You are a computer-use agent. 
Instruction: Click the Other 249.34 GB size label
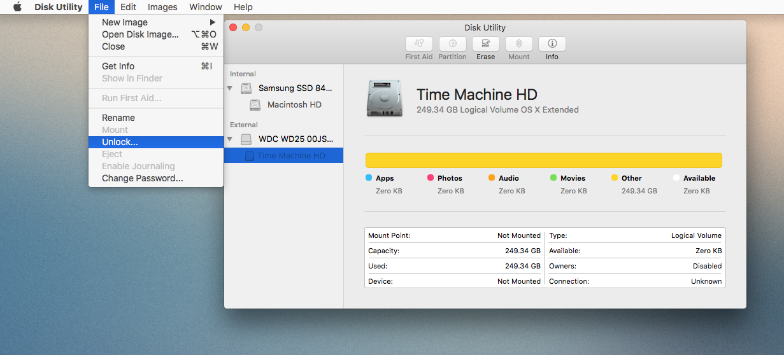639,191
